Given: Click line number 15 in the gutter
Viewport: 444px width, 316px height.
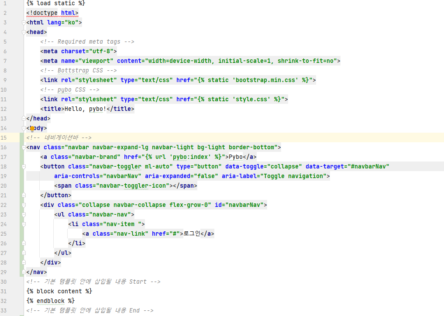Looking at the screenshot, I should (x=3, y=137).
